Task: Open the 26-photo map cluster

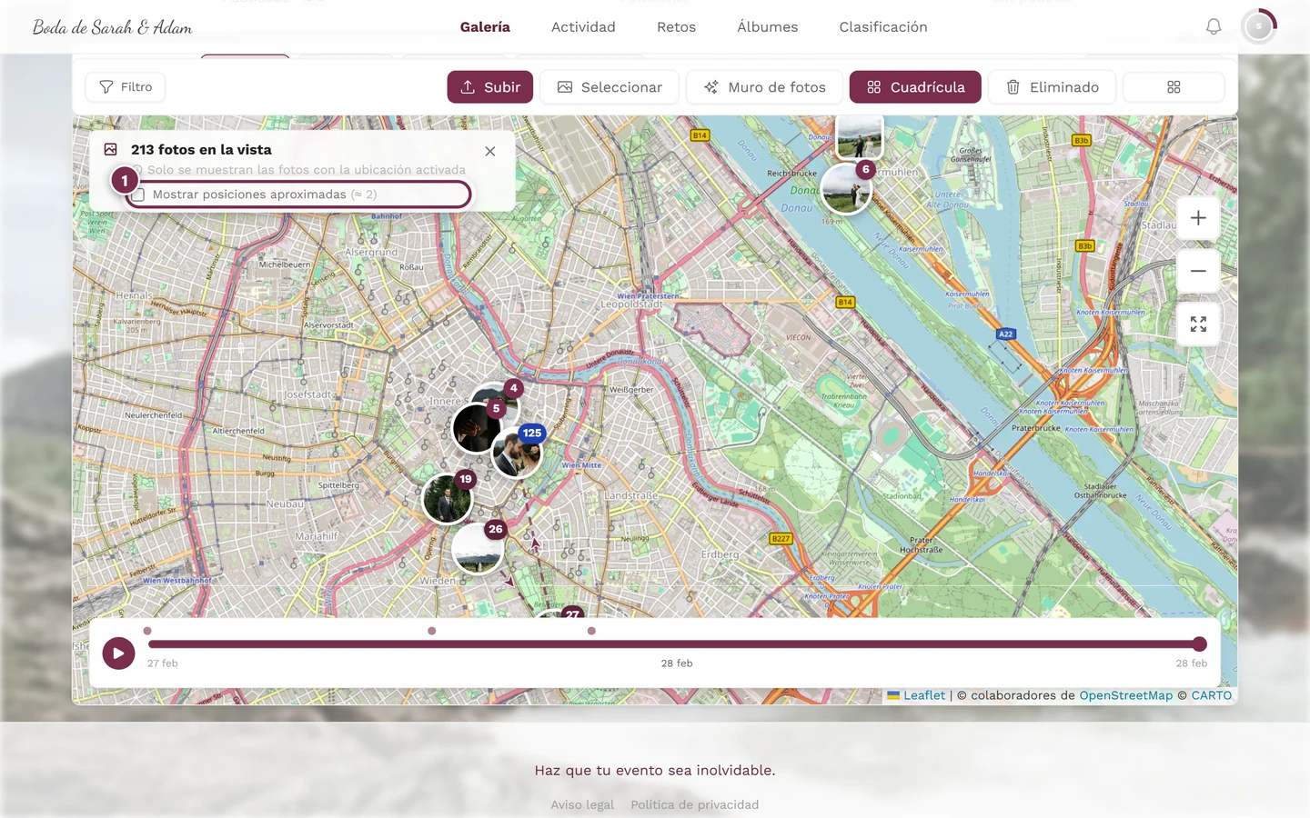Action: tap(478, 548)
